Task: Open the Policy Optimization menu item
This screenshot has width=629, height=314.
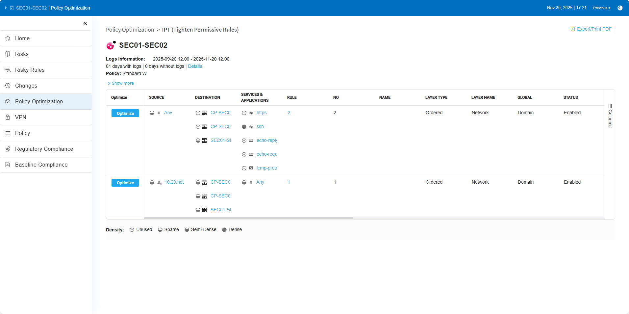Action: pos(39,101)
